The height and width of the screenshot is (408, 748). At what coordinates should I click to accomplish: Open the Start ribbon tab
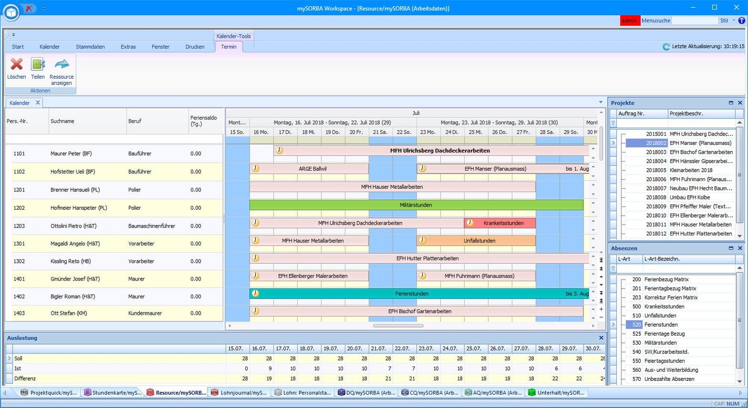coord(18,47)
